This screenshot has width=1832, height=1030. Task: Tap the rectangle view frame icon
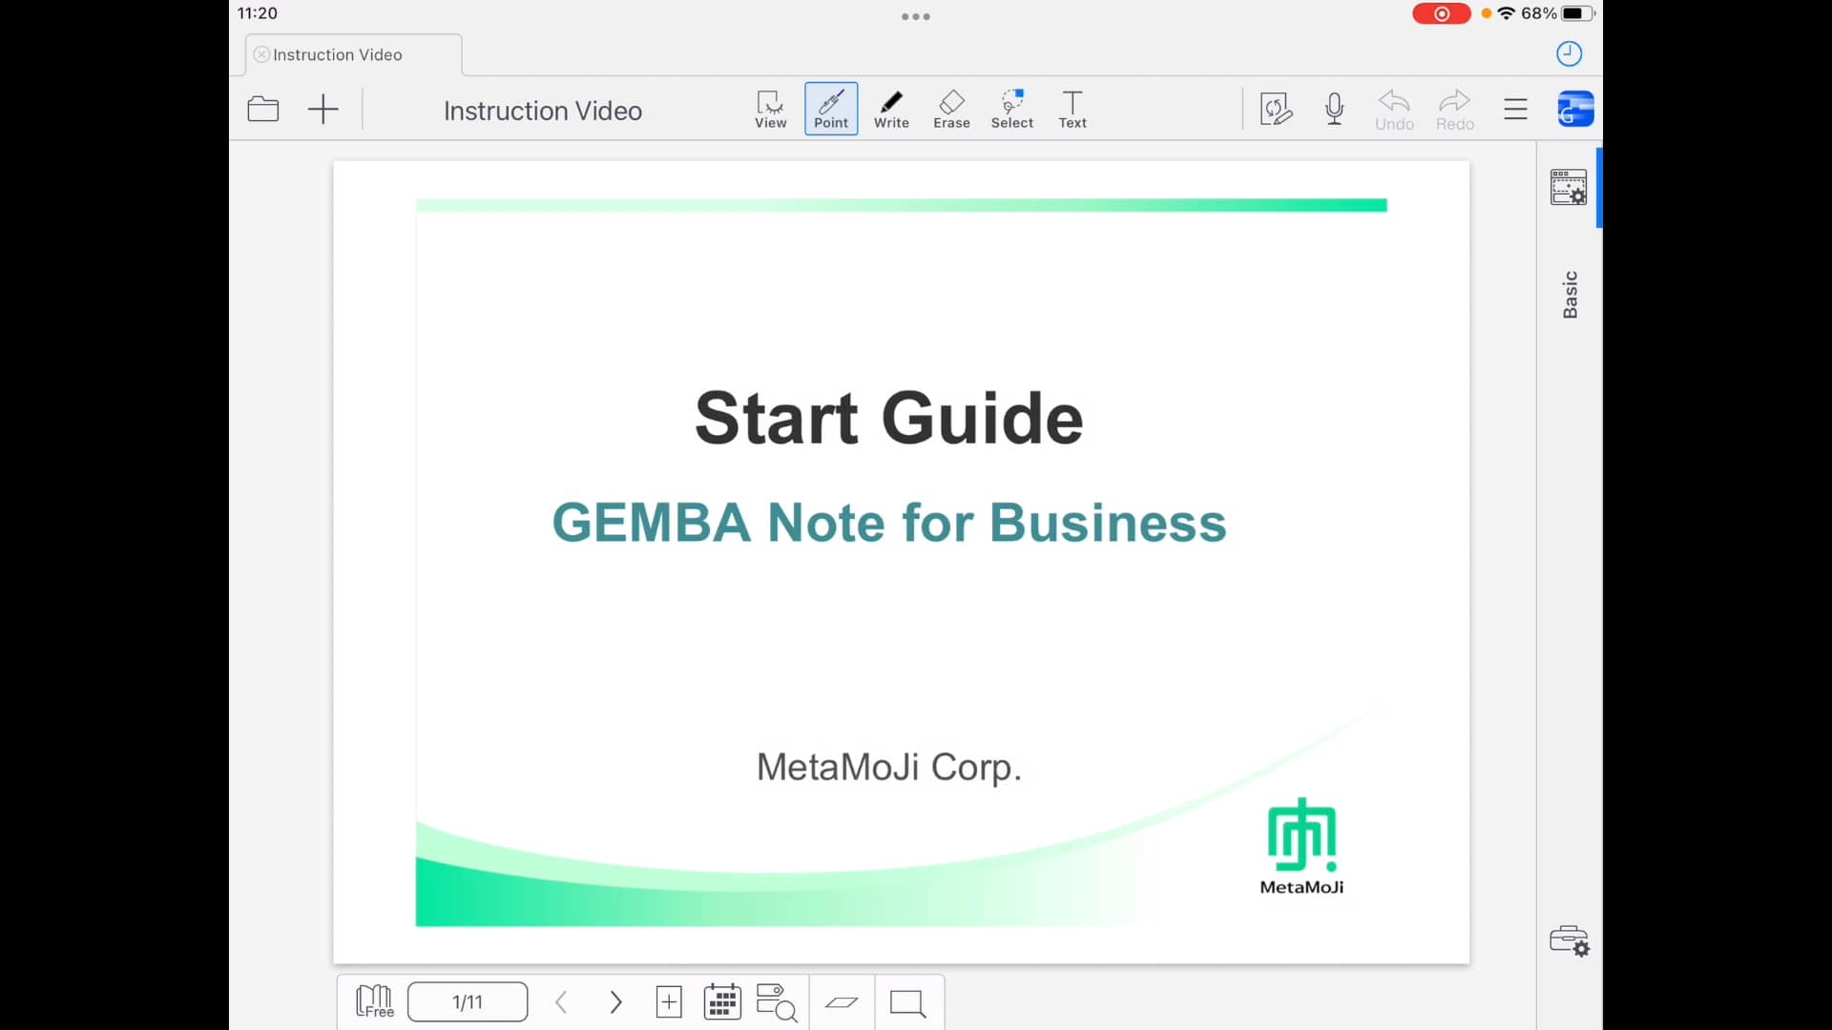point(907,1003)
